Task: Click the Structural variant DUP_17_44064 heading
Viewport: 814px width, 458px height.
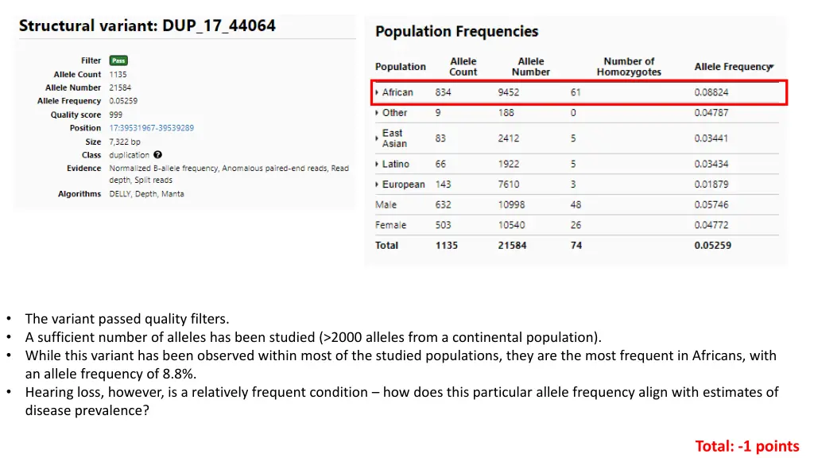Action: click(147, 25)
